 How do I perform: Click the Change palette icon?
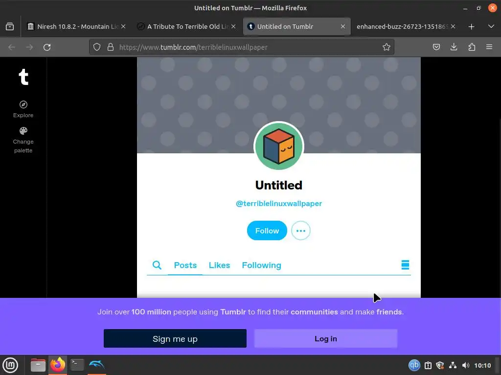coord(23,131)
